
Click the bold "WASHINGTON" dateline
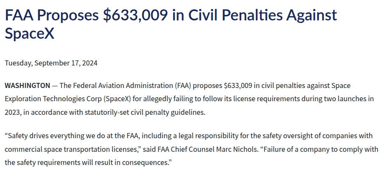point(27,85)
